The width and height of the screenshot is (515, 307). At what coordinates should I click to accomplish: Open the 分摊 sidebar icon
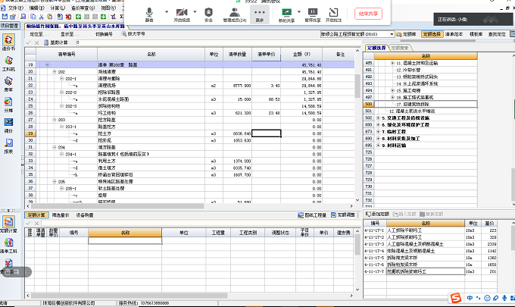[8, 105]
